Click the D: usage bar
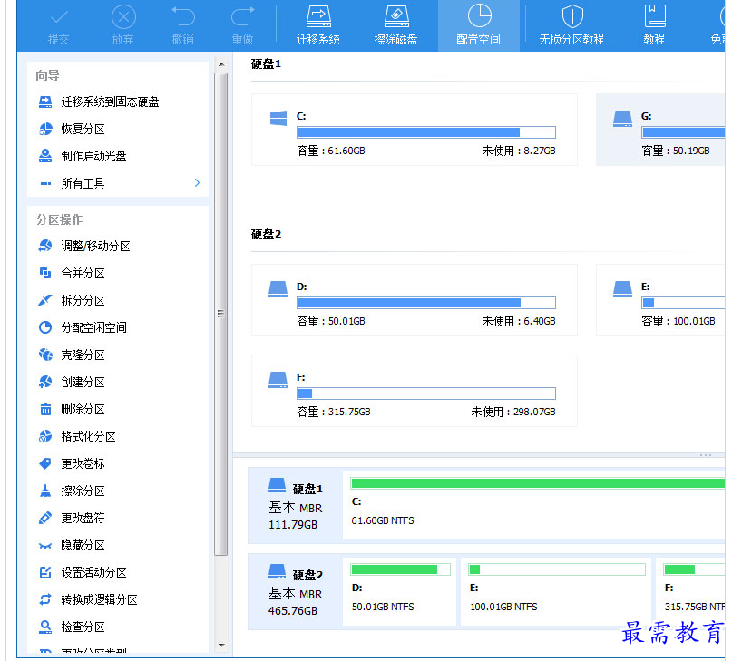 (x=426, y=303)
